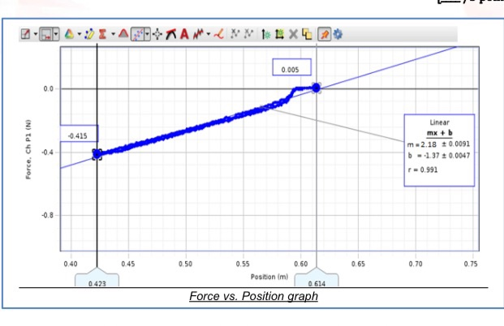Click the add new y-axis icon
The image size is (504, 326).
click(x=265, y=34)
